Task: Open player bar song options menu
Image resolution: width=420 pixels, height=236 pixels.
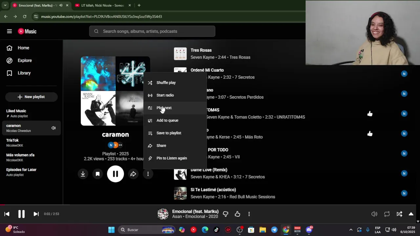Action: tap(249, 214)
